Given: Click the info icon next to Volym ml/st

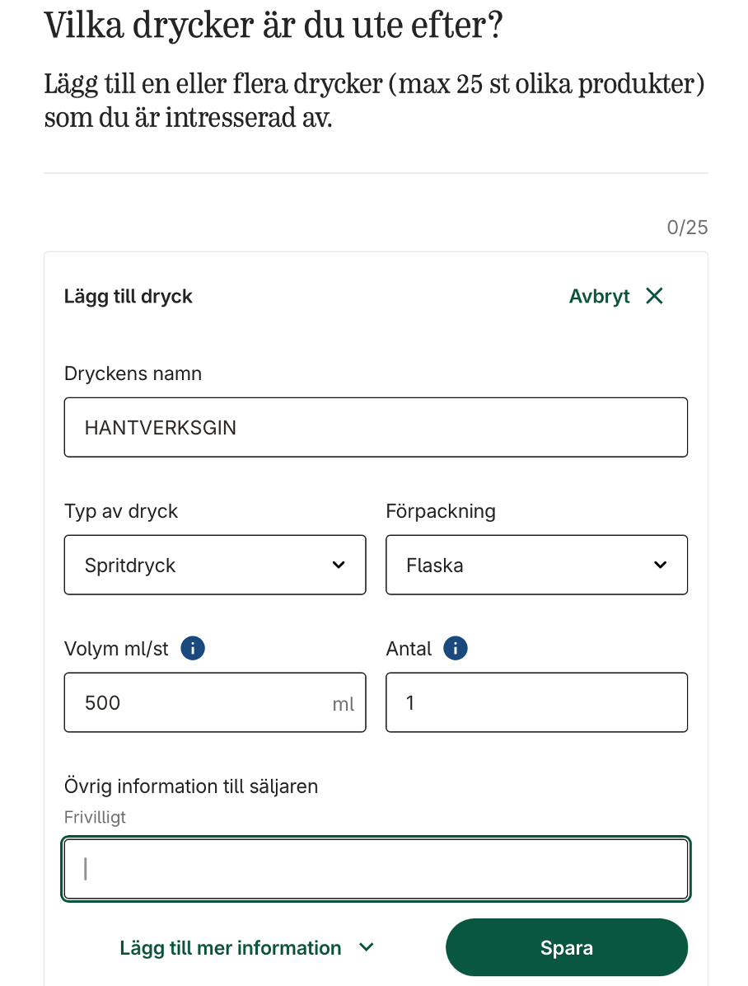Looking at the screenshot, I should pyautogui.click(x=192, y=649).
